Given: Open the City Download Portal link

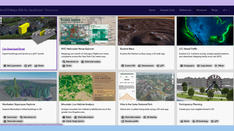Looking at the screenshot, I should 14,49.
